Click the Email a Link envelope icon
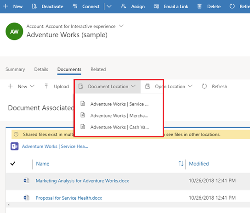This screenshot has width=250, height=213. 156,6
